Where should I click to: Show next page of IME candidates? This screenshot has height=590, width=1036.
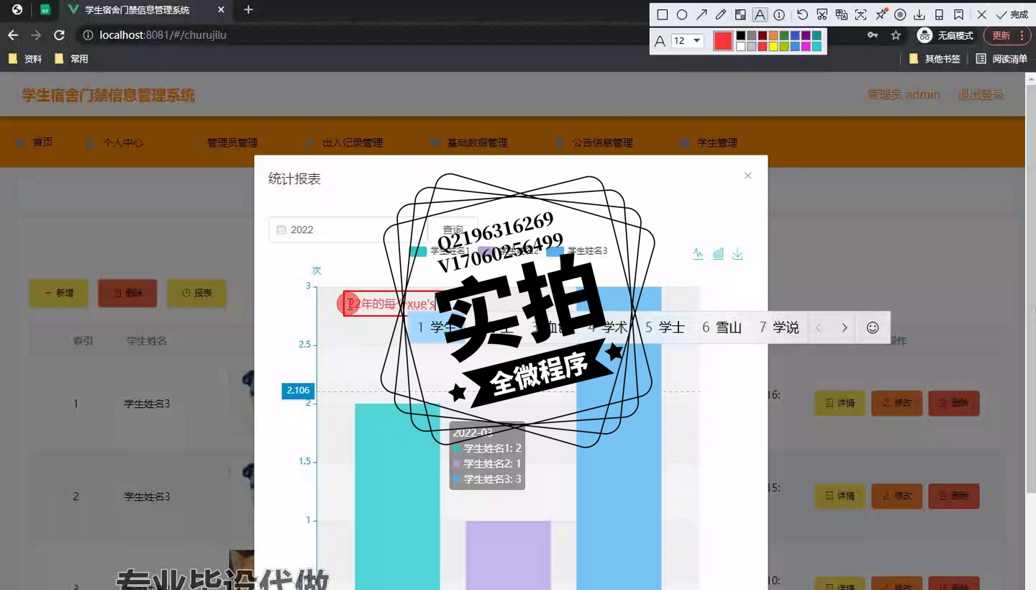coord(845,327)
